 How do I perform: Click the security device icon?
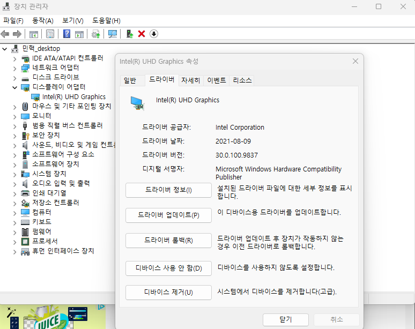pyautogui.click(x=25, y=136)
